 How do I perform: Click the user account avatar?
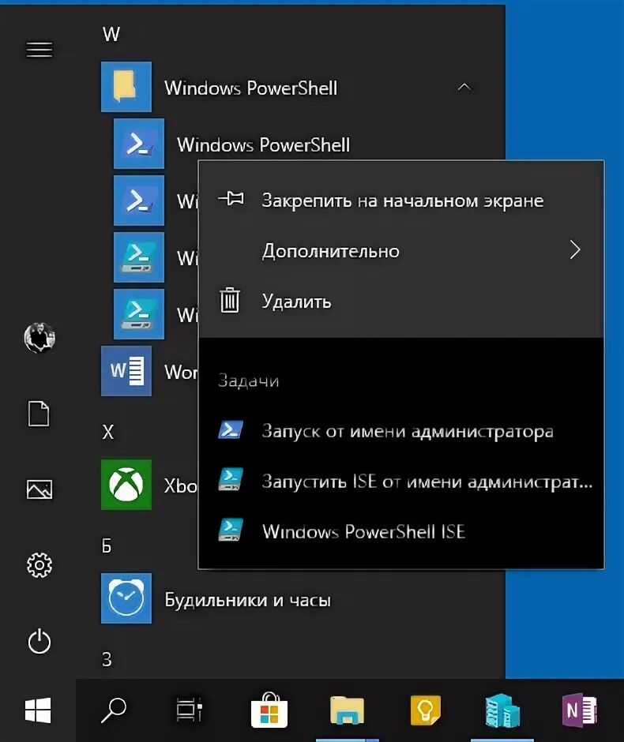[39, 338]
